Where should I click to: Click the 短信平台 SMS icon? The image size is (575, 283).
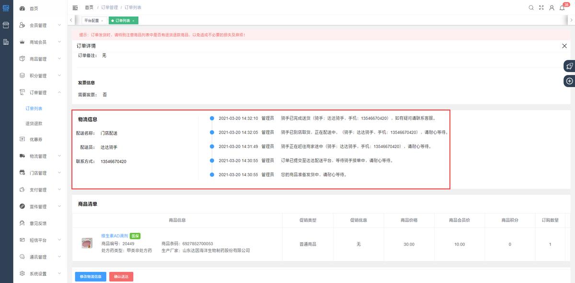click(22, 240)
